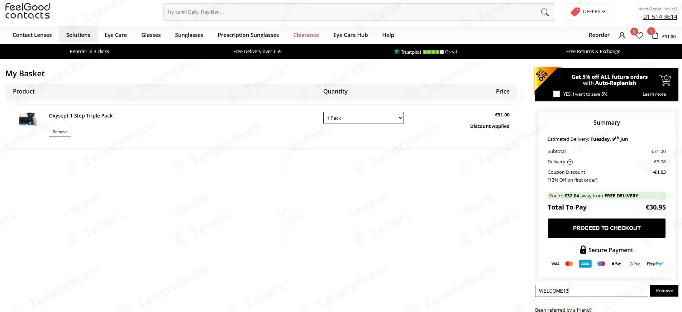This screenshot has width=682, height=312.
Task: Open the Eye Care menu
Action: point(116,35)
